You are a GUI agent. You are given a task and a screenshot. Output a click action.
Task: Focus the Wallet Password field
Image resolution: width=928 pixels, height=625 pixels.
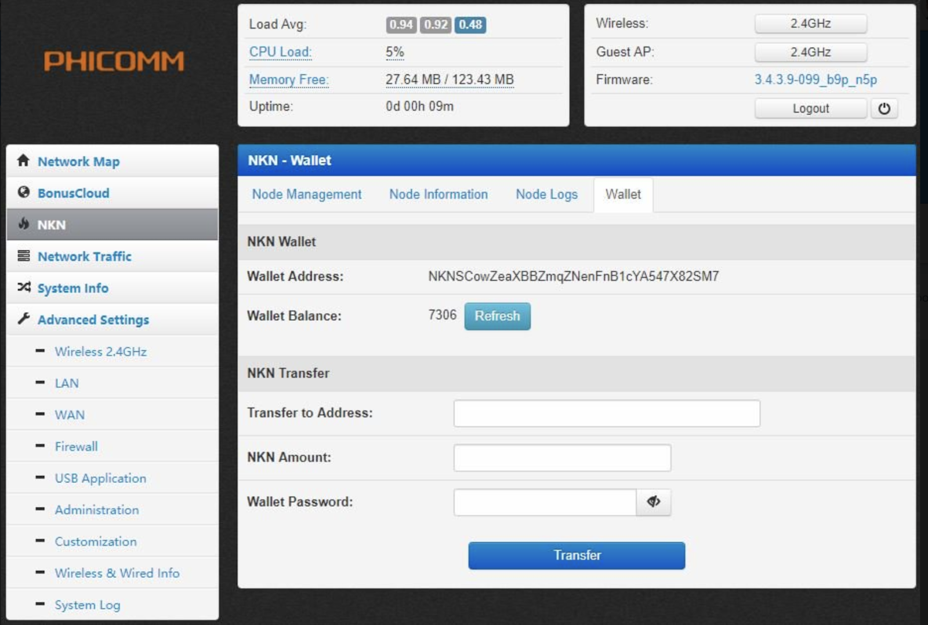(x=545, y=502)
